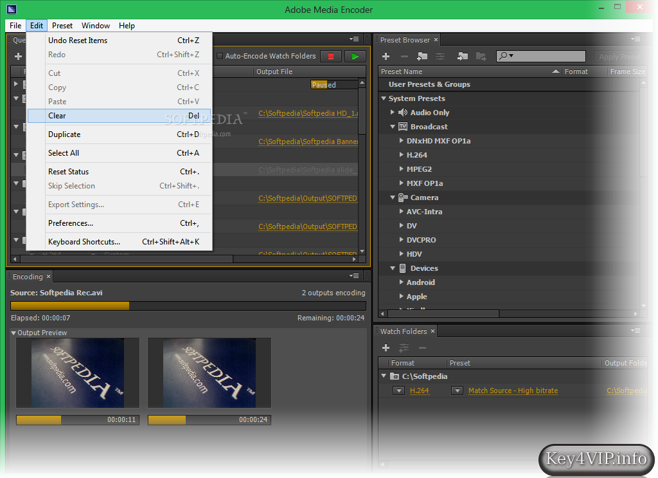This screenshot has height=478, width=658.
Task: Click the red Stop Queue button
Action: click(x=331, y=56)
